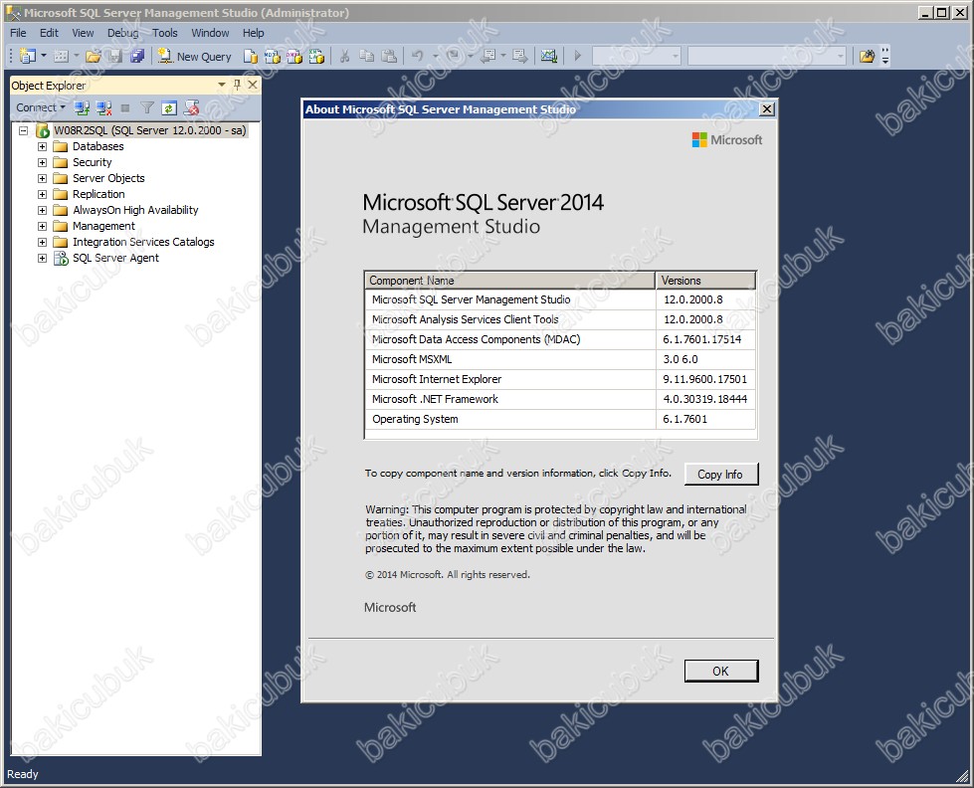Image resolution: width=974 pixels, height=788 pixels.
Task: Select the Microsoft Internet Explorer row
Action: [560, 379]
